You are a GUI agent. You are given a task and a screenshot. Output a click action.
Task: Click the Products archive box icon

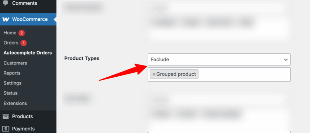point(6,117)
